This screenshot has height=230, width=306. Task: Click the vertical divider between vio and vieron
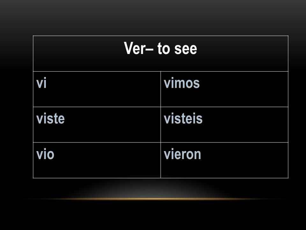(x=161, y=160)
